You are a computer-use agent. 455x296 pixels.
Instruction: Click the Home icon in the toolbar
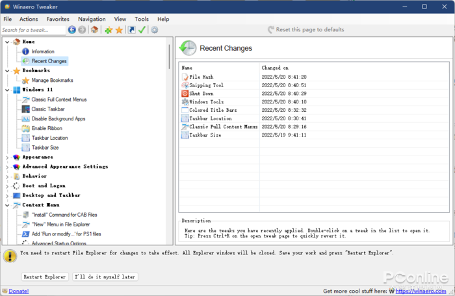point(94,30)
